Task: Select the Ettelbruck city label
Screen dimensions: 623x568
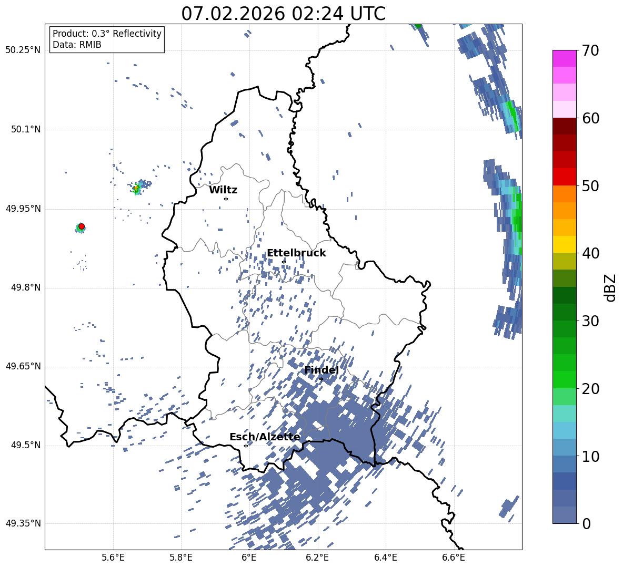Action: (x=296, y=253)
